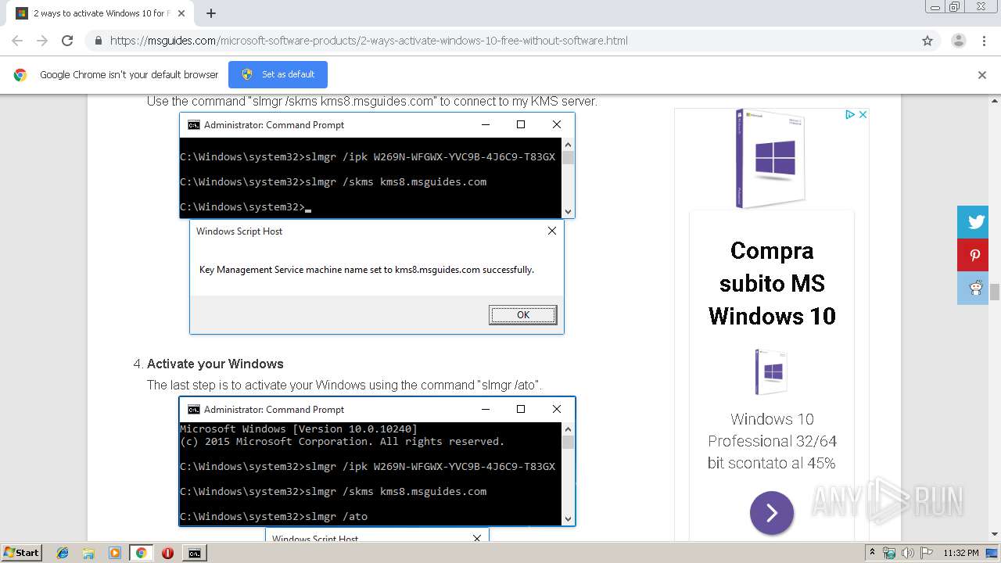Viewport: 1001px width, 563px height.
Task: Click the network tray icon
Action: tap(889, 553)
